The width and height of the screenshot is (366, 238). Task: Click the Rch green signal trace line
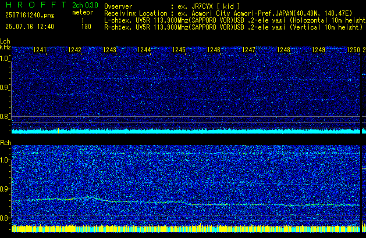(x=186, y=201)
